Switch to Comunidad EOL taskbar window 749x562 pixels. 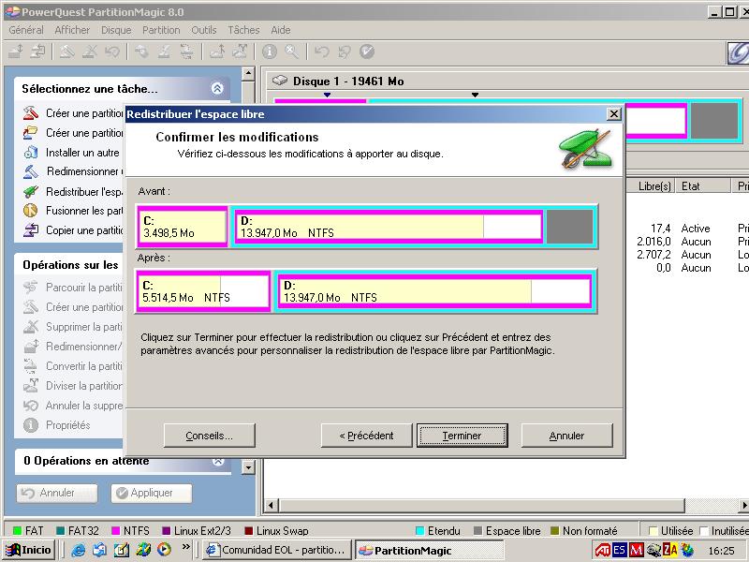click(276, 550)
